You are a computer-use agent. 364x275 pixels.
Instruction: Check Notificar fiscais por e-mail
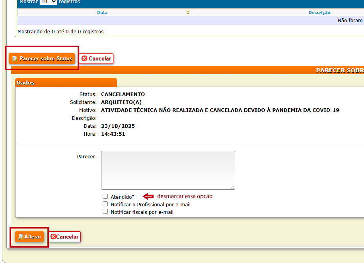[105, 212]
